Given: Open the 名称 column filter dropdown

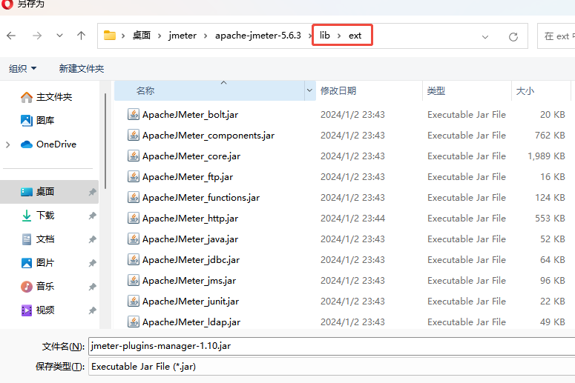Looking at the screenshot, I should pos(310,90).
